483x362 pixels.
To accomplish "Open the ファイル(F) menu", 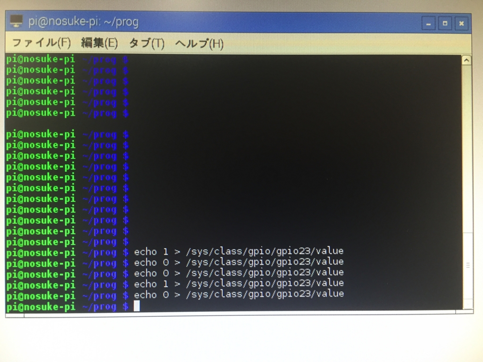I will [x=42, y=43].
